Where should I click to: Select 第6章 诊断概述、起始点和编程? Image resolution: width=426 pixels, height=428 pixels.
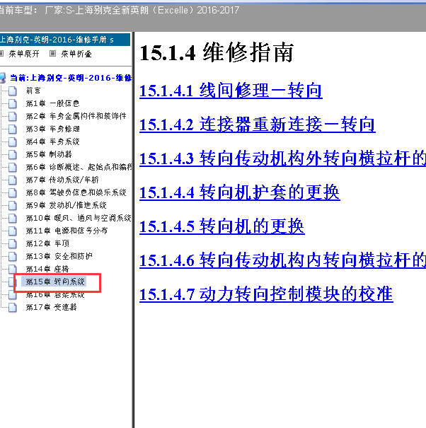pos(79,167)
